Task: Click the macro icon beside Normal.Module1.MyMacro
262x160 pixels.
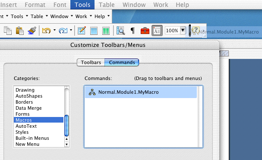Action: [92, 92]
